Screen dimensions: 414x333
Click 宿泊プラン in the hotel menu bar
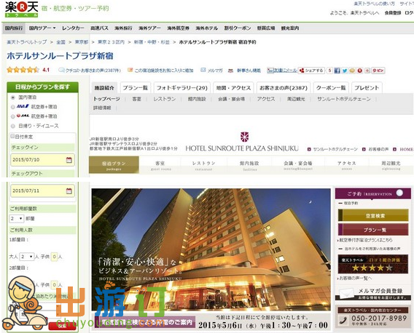[x=114, y=165]
